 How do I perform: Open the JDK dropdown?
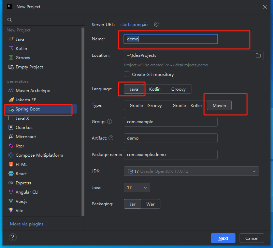(x=191, y=171)
